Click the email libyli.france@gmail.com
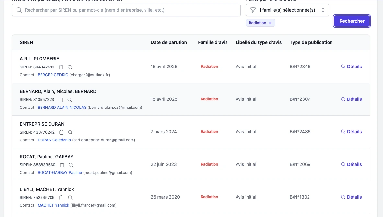 click(94, 205)
